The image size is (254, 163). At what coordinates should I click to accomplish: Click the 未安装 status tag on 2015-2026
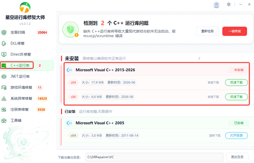(239, 70)
